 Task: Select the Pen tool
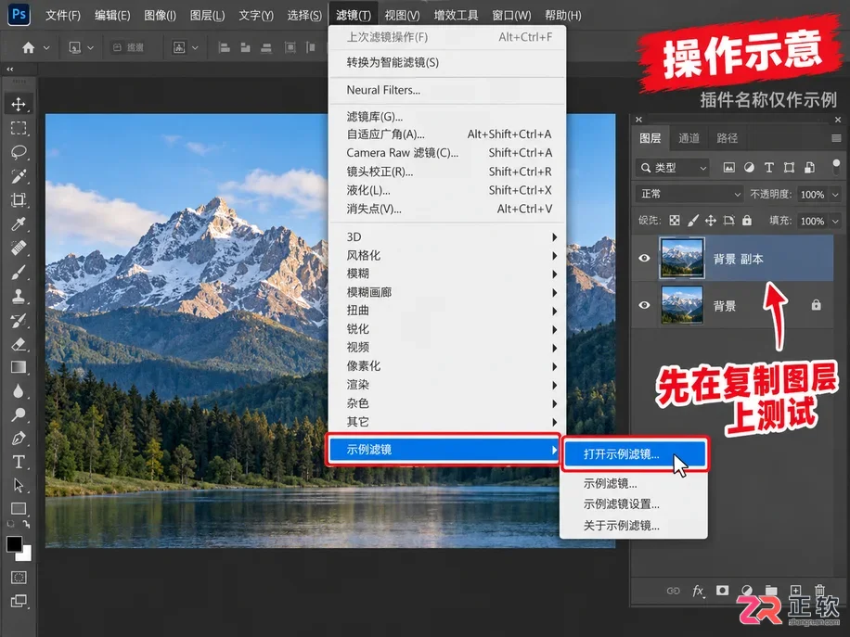19,439
